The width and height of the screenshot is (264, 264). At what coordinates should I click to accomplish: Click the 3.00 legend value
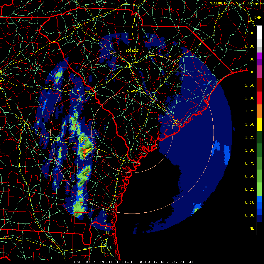pos(250,72)
